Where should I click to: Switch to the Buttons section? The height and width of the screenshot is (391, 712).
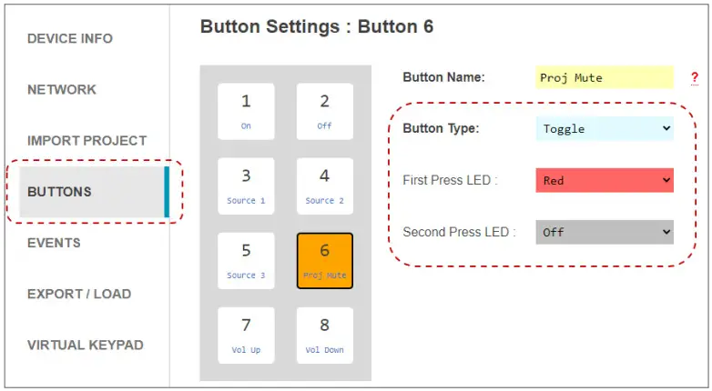point(60,192)
